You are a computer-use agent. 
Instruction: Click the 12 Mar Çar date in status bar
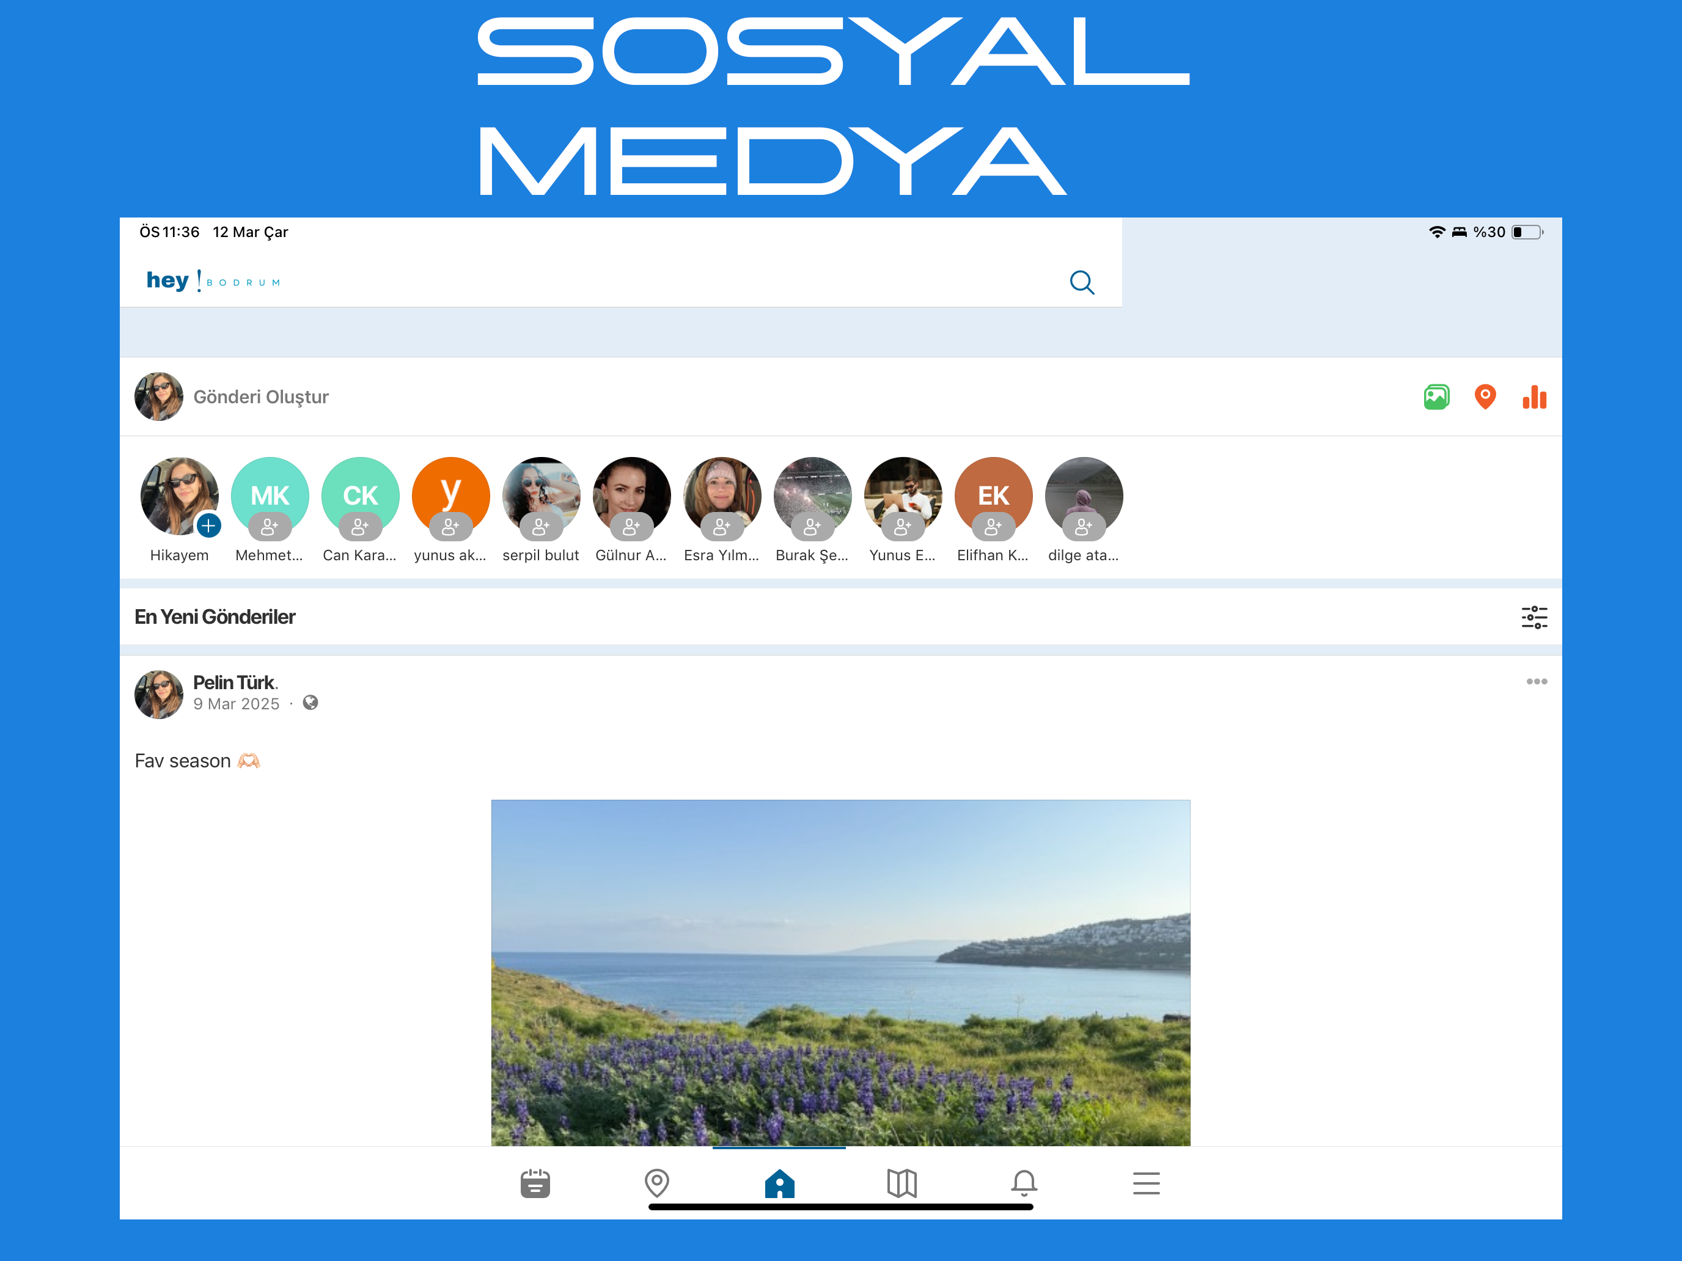pyautogui.click(x=250, y=232)
